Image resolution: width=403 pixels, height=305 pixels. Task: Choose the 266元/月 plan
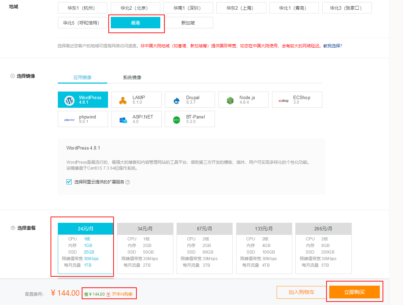323,248
